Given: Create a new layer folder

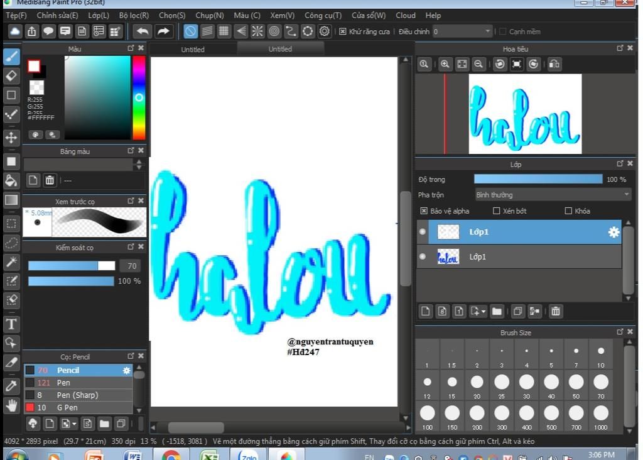Looking at the screenshot, I should 497,311.
